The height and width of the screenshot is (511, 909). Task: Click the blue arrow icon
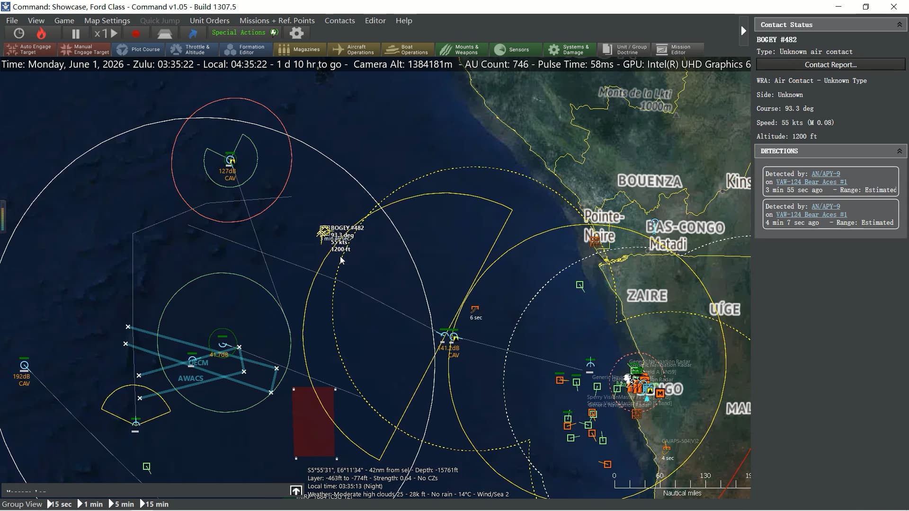click(x=193, y=34)
